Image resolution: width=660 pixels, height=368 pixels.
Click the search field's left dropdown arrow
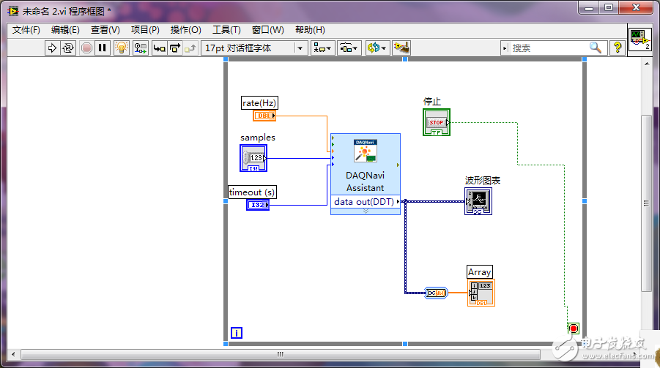coord(505,48)
